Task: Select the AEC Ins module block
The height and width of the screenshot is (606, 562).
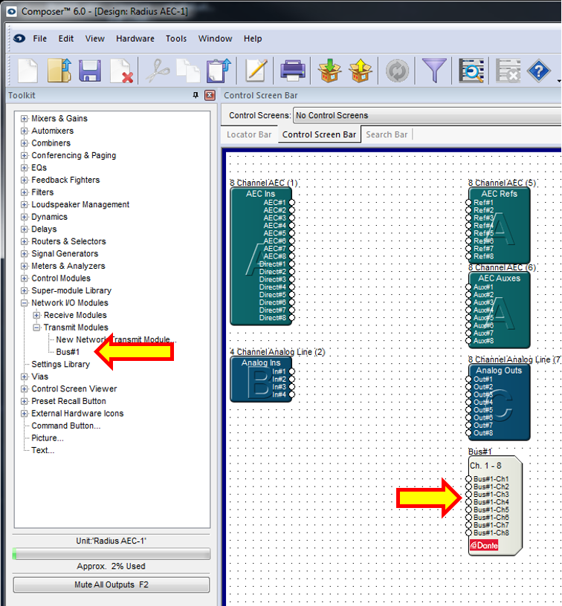Action: (261, 256)
